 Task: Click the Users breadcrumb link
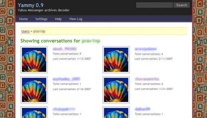[x=25, y=31]
